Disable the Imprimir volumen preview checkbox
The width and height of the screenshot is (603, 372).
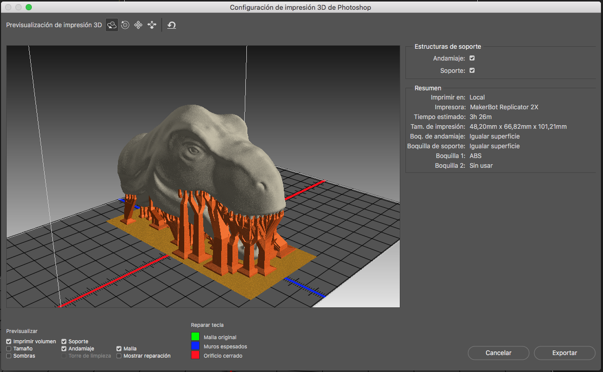[9, 341]
